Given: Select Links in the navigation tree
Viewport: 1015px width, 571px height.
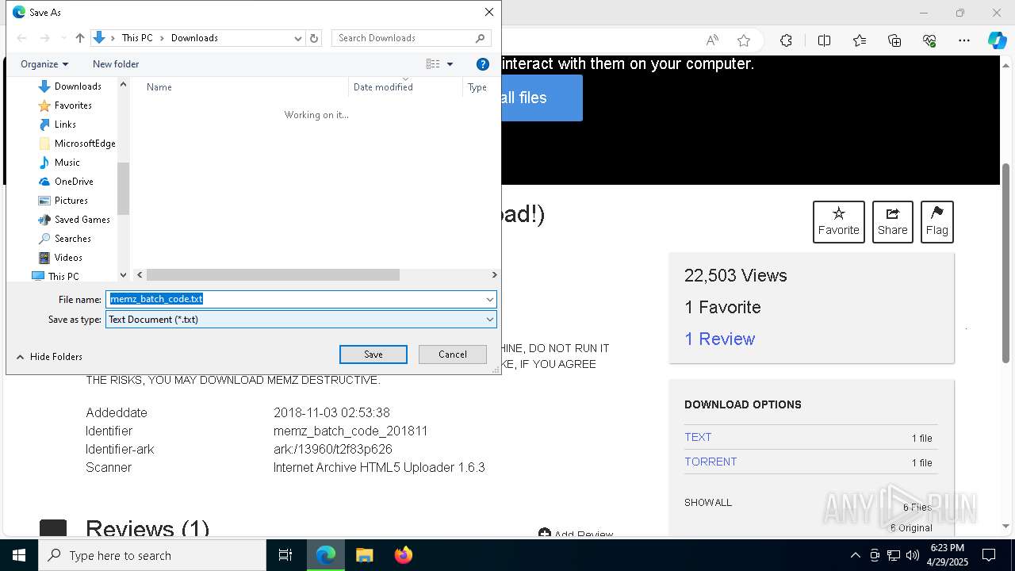Looking at the screenshot, I should click(65, 125).
